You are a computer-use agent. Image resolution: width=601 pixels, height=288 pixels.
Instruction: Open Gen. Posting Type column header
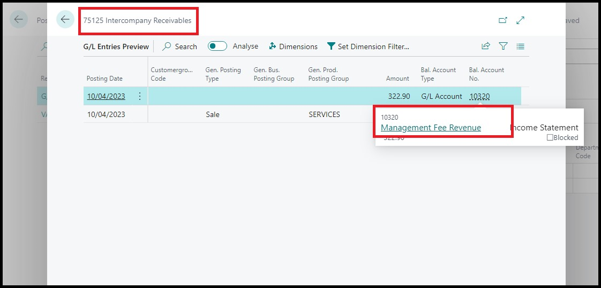click(223, 74)
